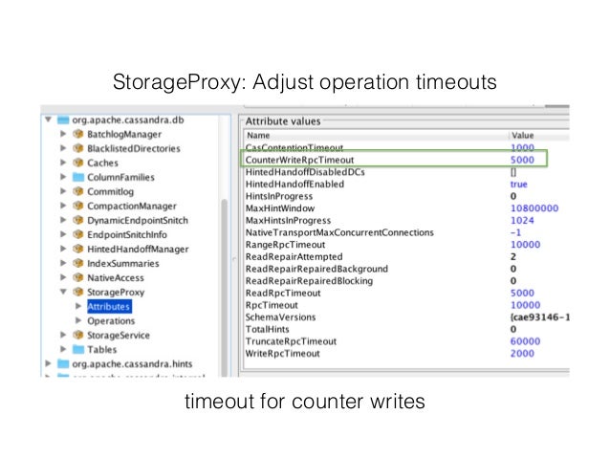Viewport: 610px width, 458px height.
Task: Expand the org.apache.cassandra.hints node arrow
Action: tap(48, 364)
